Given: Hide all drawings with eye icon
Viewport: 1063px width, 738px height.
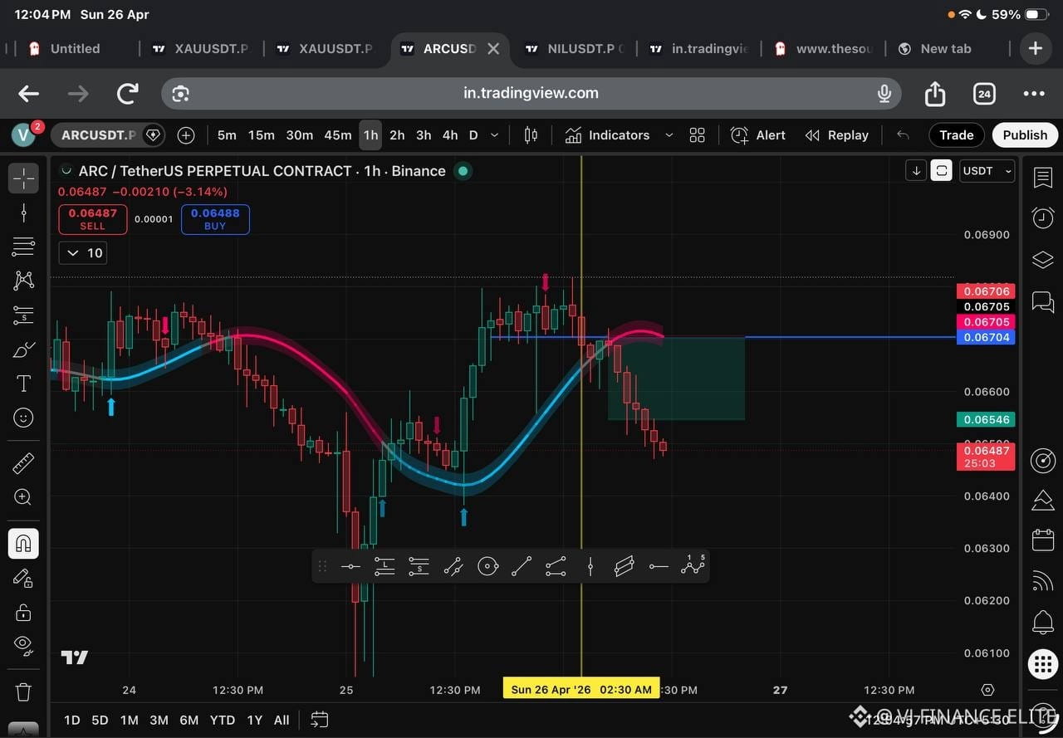Looking at the screenshot, I should (x=23, y=645).
